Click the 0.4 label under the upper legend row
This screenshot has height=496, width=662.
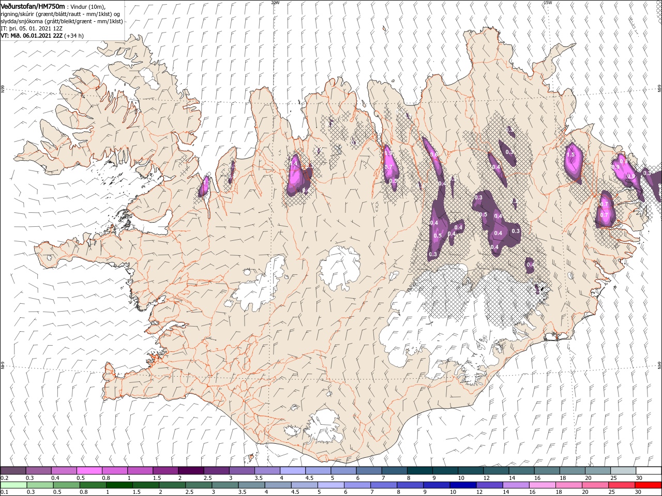click(55, 478)
